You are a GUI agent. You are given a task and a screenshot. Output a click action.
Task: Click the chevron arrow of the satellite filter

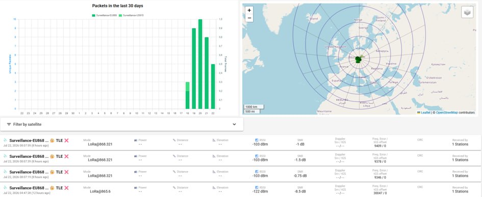point(234,124)
